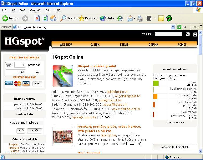Image resolution: width=203 pixels, height=160 pixels.
Task: Click the HGspot site home icon
Action: point(195,34)
